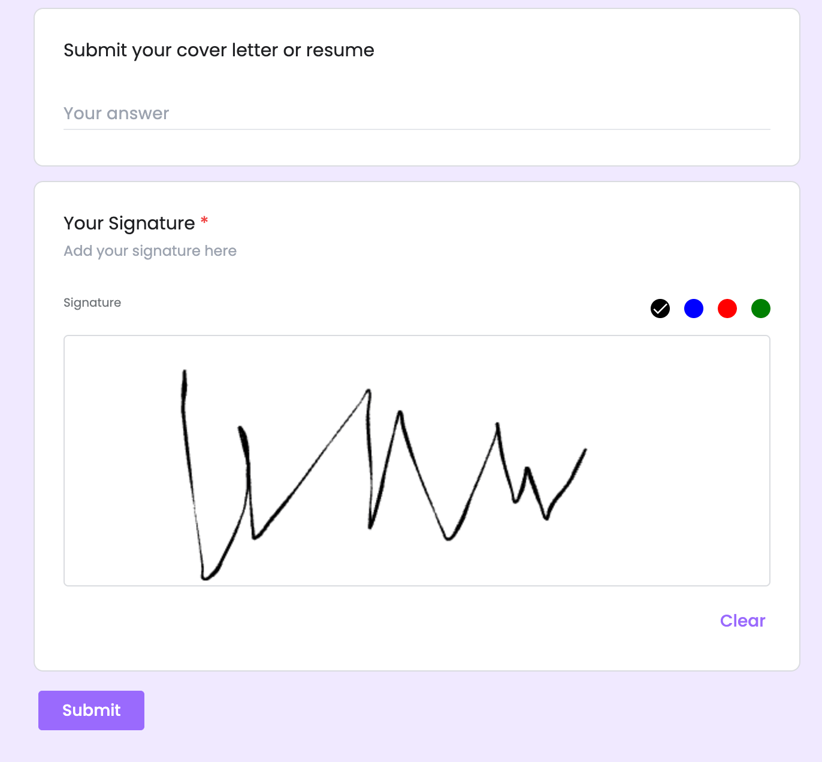
Task: Click the red required asterisk
Action: click(204, 221)
